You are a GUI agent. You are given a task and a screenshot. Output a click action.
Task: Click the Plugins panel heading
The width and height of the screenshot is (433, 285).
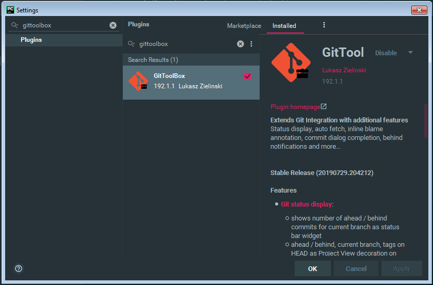pyautogui.click(x=139, y=24)
